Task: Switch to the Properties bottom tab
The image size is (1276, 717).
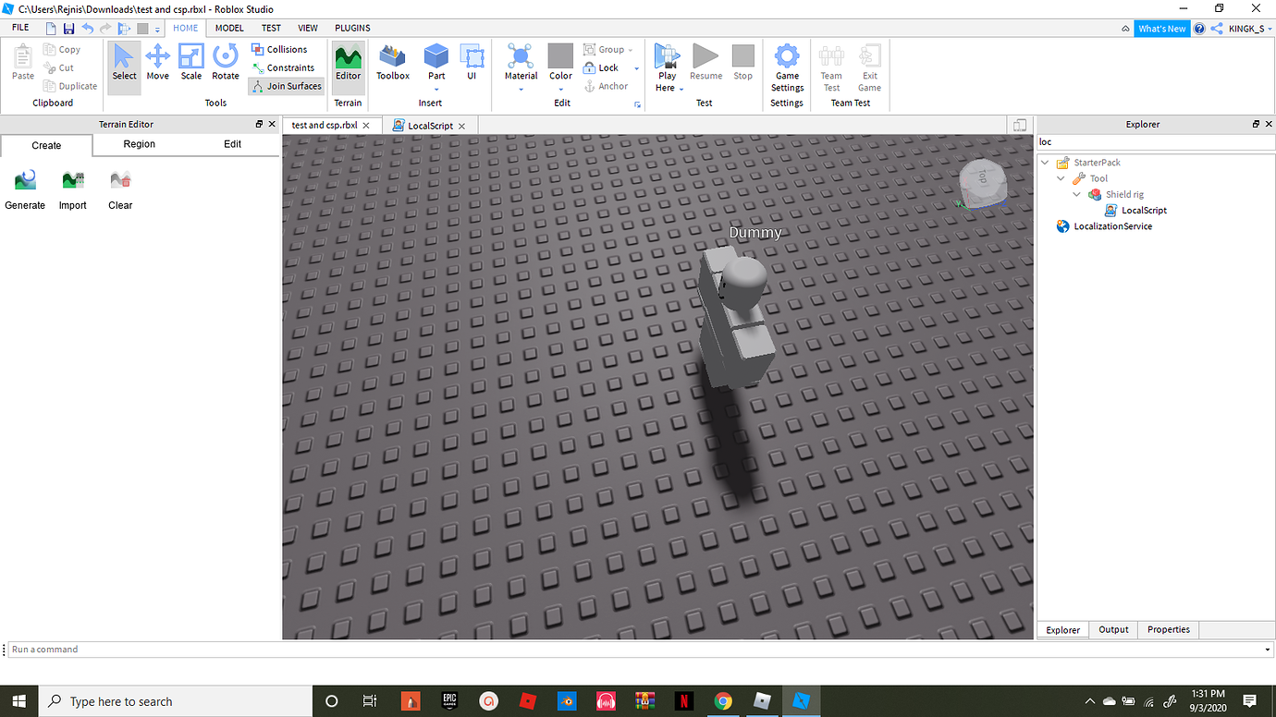Action: [x=1169, y=629]
